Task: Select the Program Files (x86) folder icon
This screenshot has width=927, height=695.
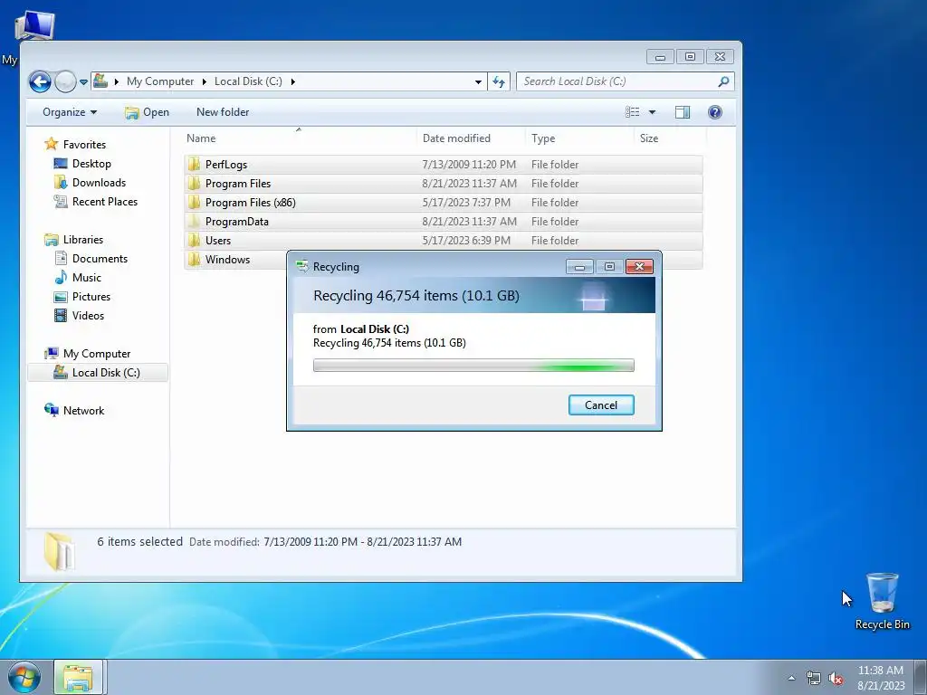Action: (x=194, y=202)
